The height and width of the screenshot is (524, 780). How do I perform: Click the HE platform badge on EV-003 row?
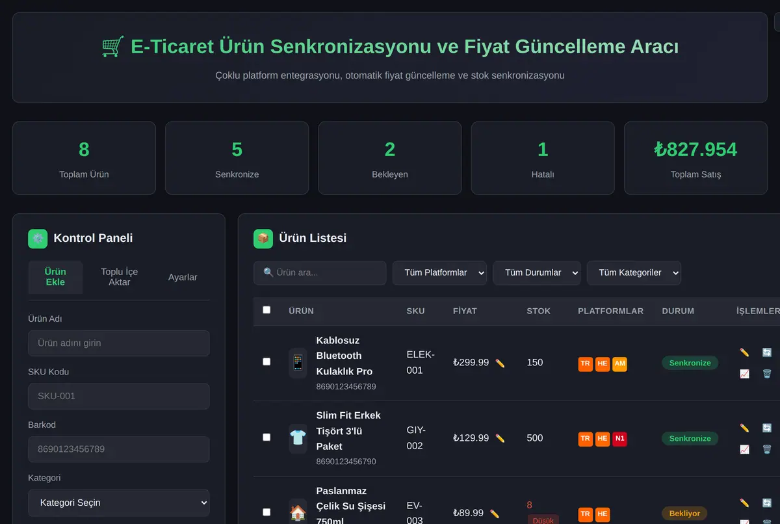pyautogui.click(x=603, y=514)
